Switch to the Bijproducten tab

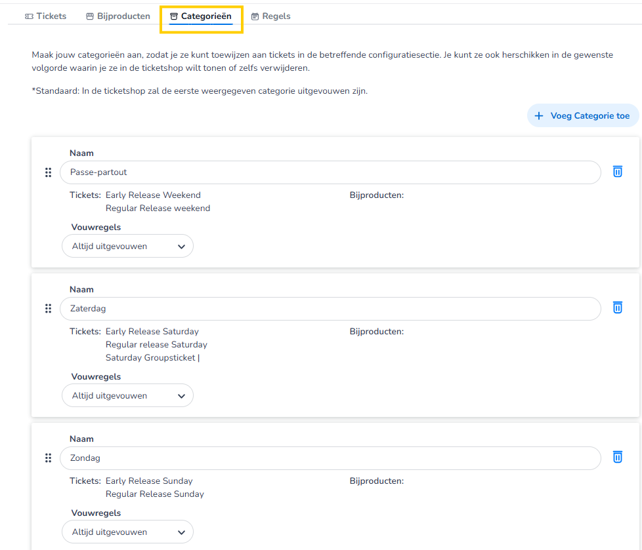tap(118, 16)
